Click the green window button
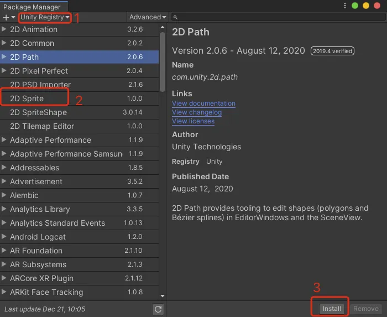The width and height of the screenshot is (387, 317). coord(355,6)
